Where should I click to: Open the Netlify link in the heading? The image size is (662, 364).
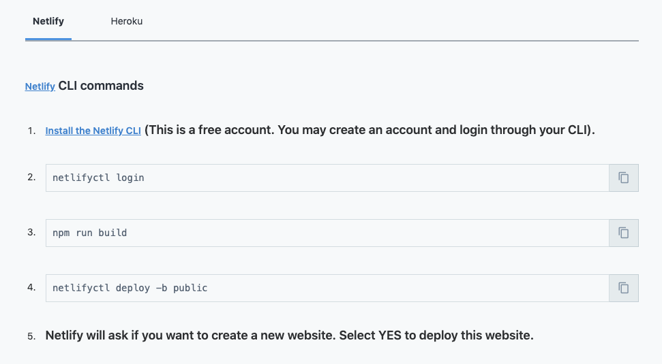40,86
